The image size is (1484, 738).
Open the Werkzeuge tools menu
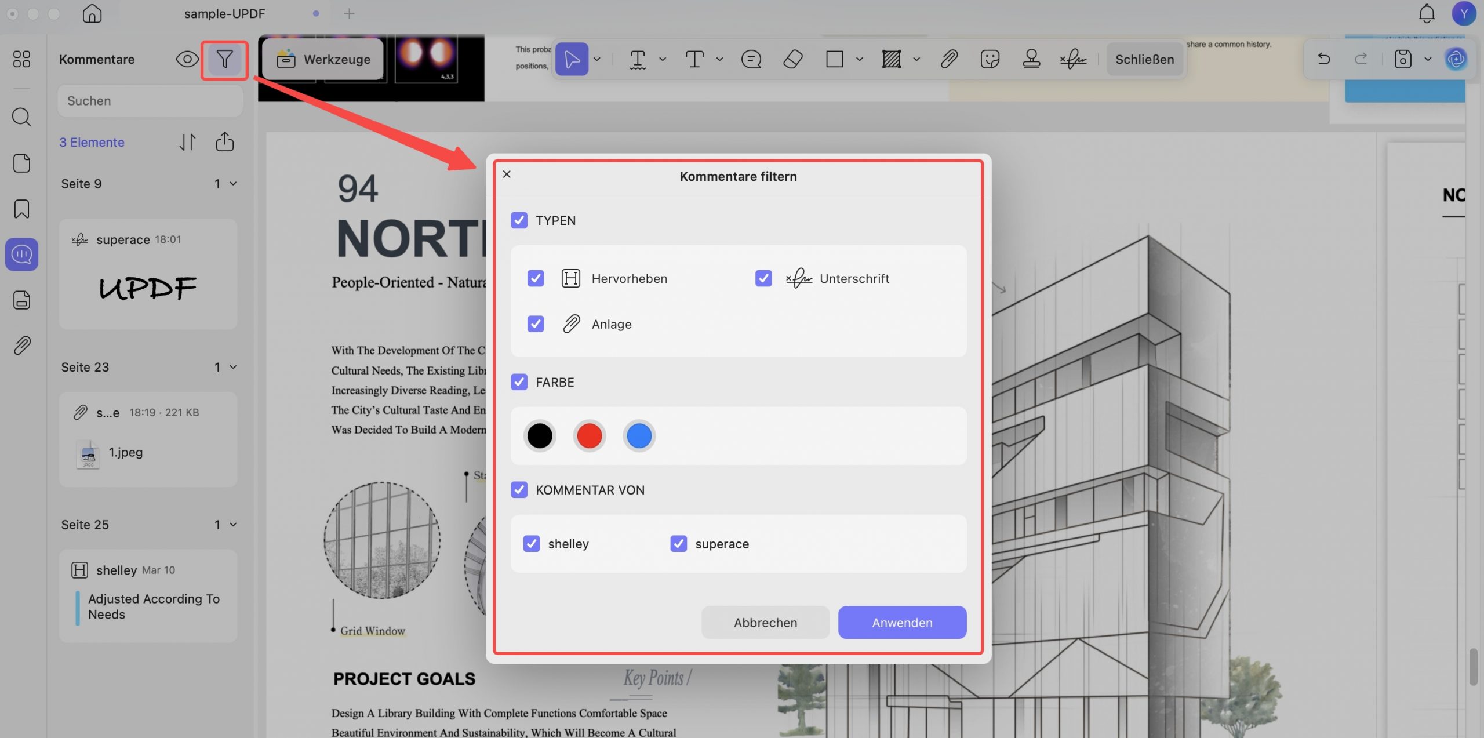323,59
